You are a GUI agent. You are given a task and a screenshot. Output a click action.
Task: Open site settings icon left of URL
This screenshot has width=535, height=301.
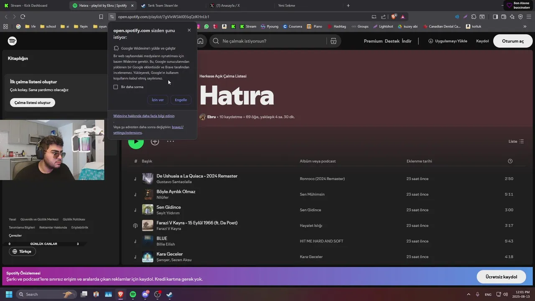112,17
